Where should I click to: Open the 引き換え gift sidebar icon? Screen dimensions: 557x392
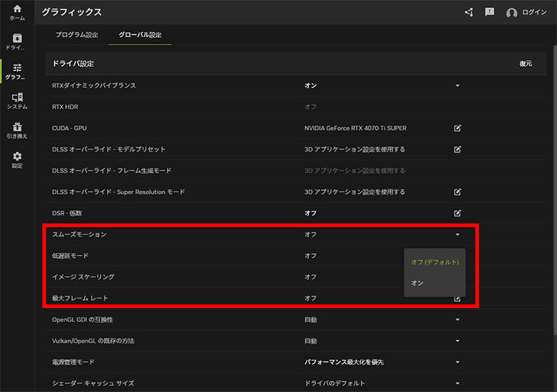(x=17, y=131)
